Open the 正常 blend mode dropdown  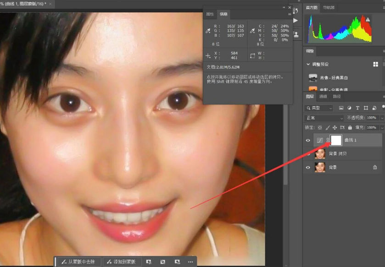click(324, 118)
